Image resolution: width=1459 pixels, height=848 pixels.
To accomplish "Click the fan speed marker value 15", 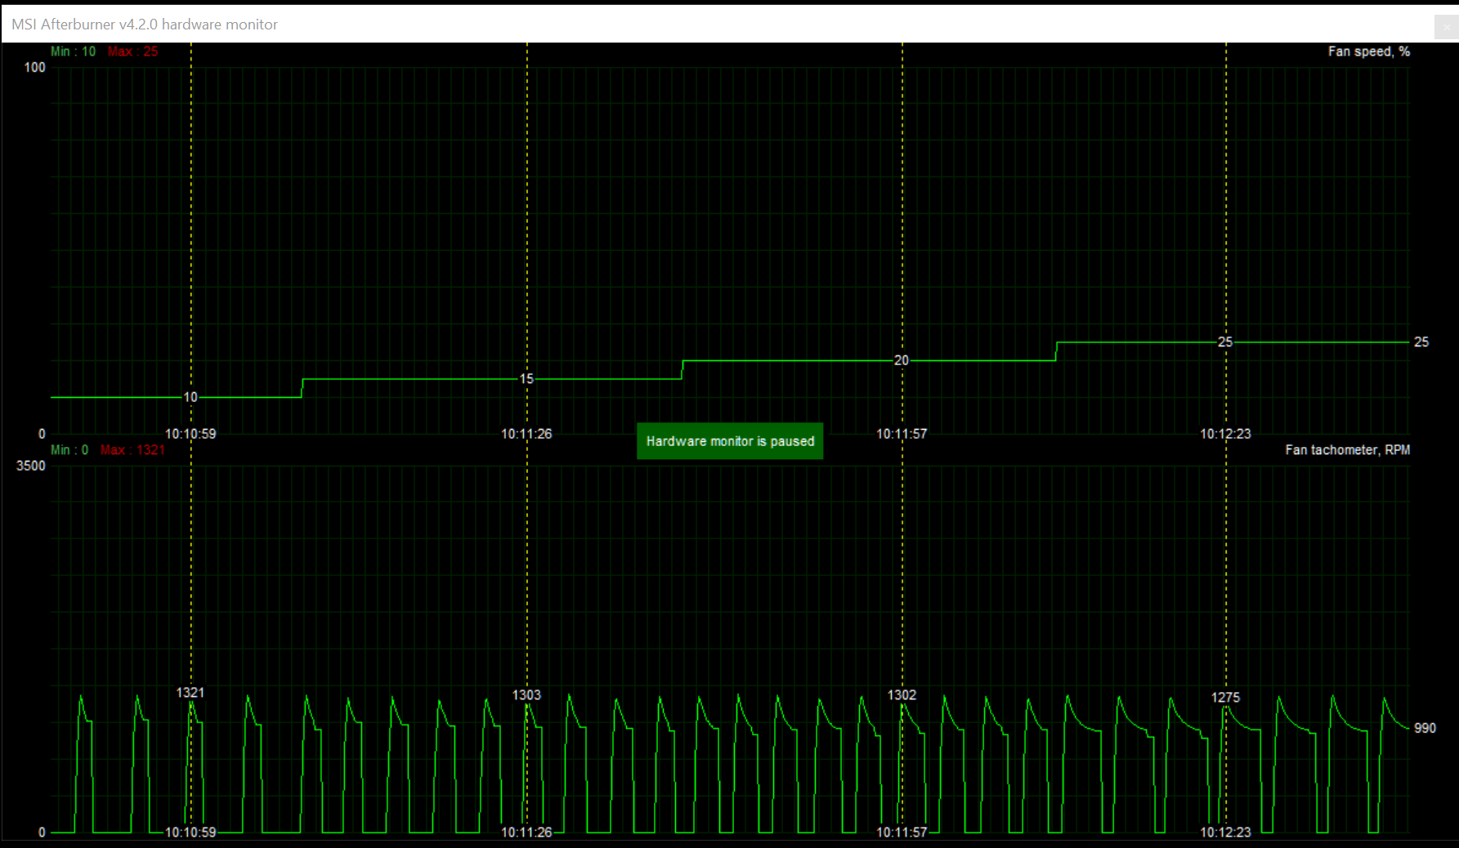I will pyautogui.click(x=526, y=379).
